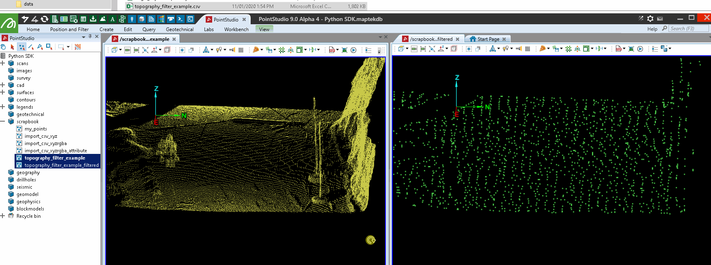Click the Search (F3) input box
Image resolution: width=711 pixels, height=265 pixels.
tap(688, 29)
